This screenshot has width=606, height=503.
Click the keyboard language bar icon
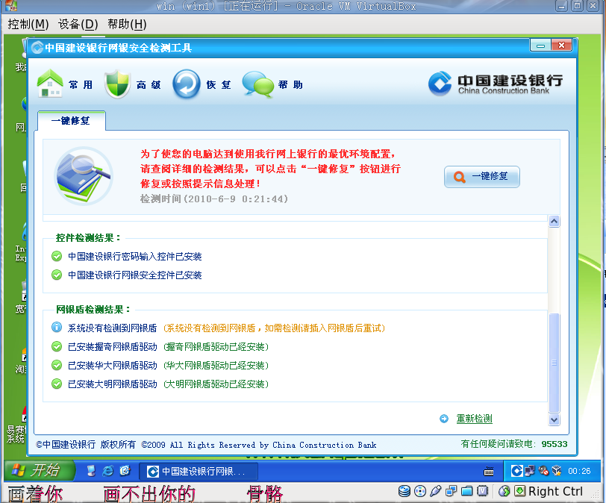pyautogui.click(x=489, y=471)
